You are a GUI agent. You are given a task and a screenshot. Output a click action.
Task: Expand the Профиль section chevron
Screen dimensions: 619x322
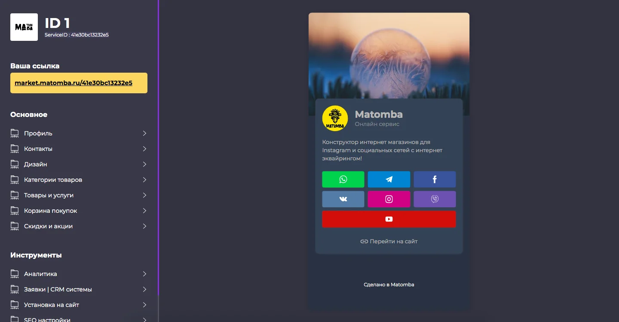click(x=145, y=133)
